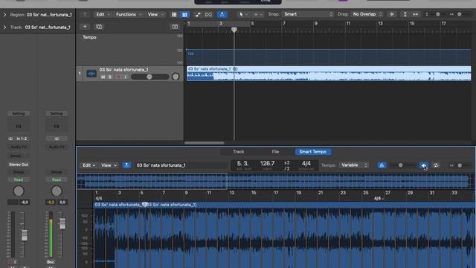Select the pointer left-click tool menu
476x268 pixels.
(x=243, y=14)
